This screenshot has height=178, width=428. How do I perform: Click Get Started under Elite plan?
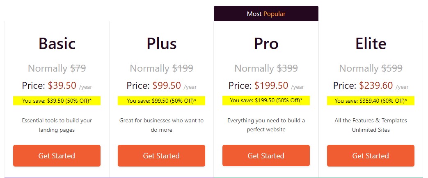(371, 155)
